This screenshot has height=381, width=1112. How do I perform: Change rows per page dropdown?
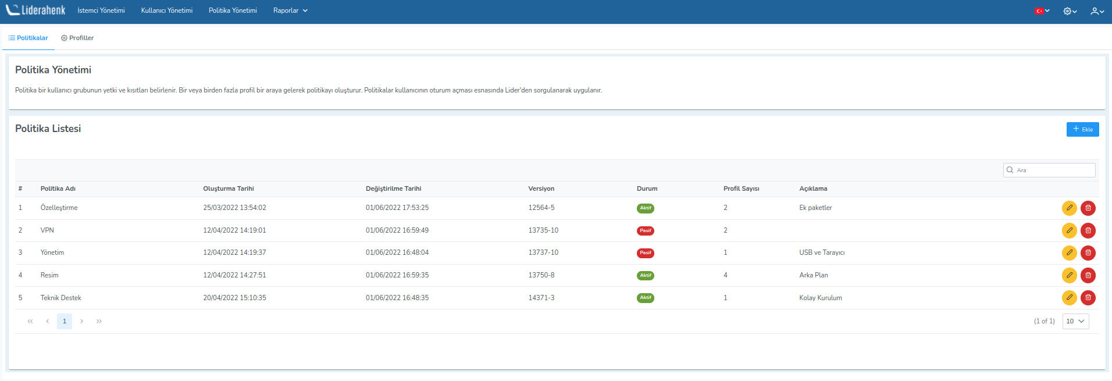pos(1075,321)
